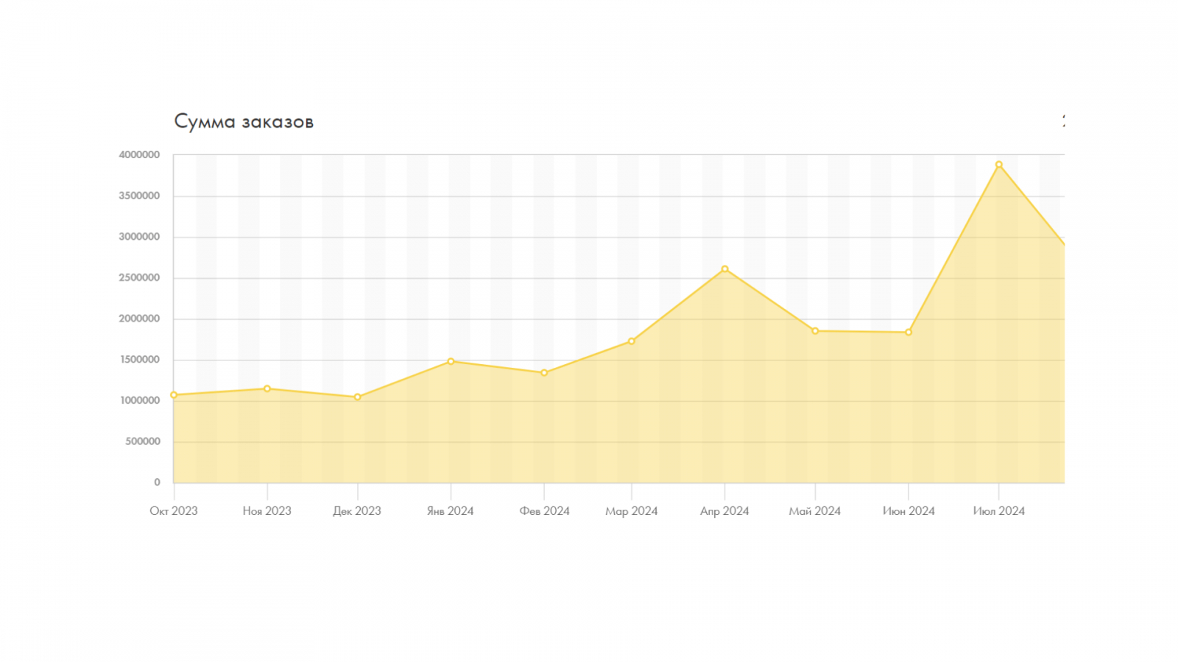Select the data point for Окт 2023
This screenshot has width=1178, height=662.
pos(174,395)
